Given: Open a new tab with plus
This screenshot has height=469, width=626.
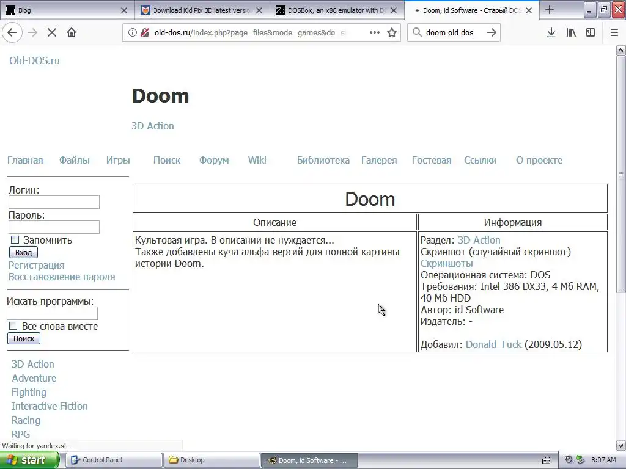Looking at the screenshot, I should [550, 10].
